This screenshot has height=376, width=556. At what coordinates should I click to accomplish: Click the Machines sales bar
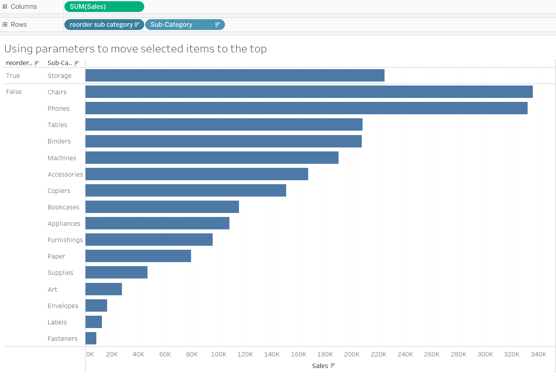pyautogui.click(x=212, y=158)
